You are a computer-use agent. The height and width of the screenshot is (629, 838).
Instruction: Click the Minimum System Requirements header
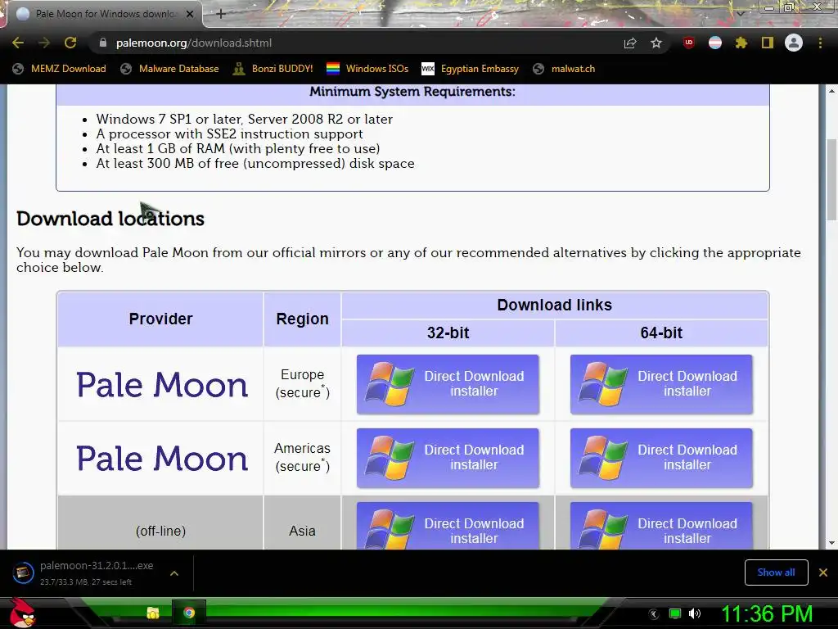tap(412, 92)
